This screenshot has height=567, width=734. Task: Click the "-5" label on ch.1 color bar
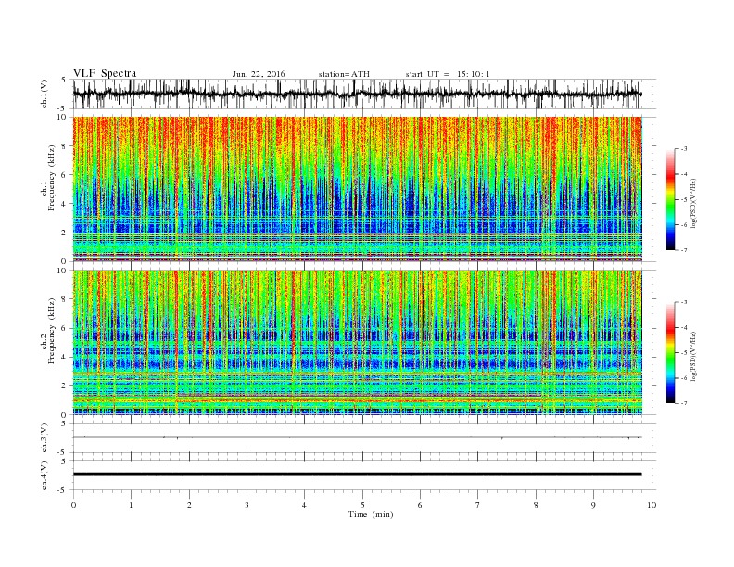(x=684, y=200)
